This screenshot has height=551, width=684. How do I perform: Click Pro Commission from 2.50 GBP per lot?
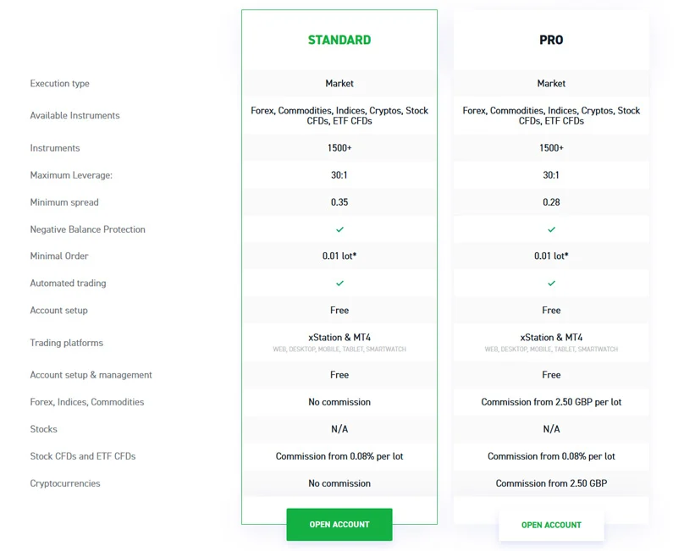[551, 402]
